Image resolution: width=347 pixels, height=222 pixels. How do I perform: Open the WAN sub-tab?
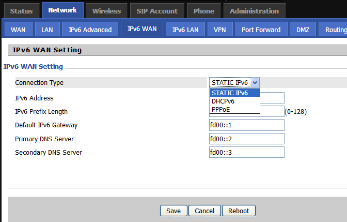[18, 29]
